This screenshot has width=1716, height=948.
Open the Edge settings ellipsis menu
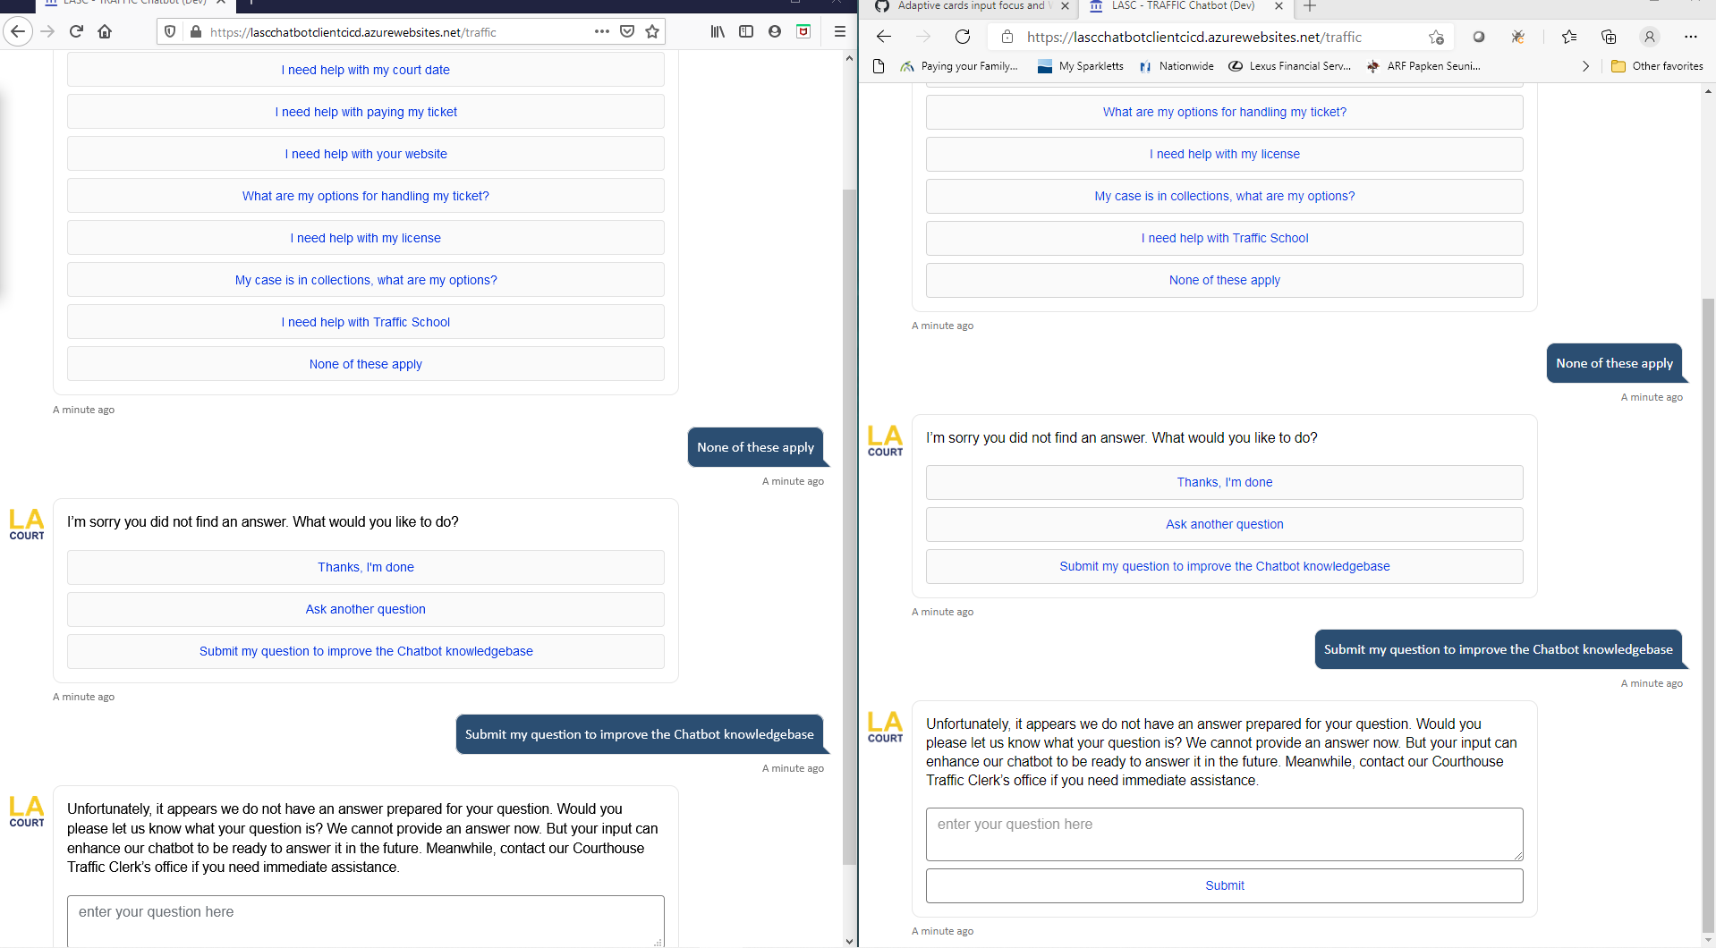(x=1691, y=37)
